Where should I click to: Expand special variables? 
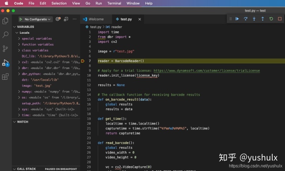click(19, 38)
